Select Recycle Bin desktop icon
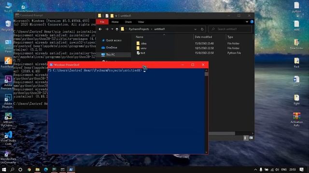The height and width of the screenshot is (173, 309). click(x=8, y=25)
